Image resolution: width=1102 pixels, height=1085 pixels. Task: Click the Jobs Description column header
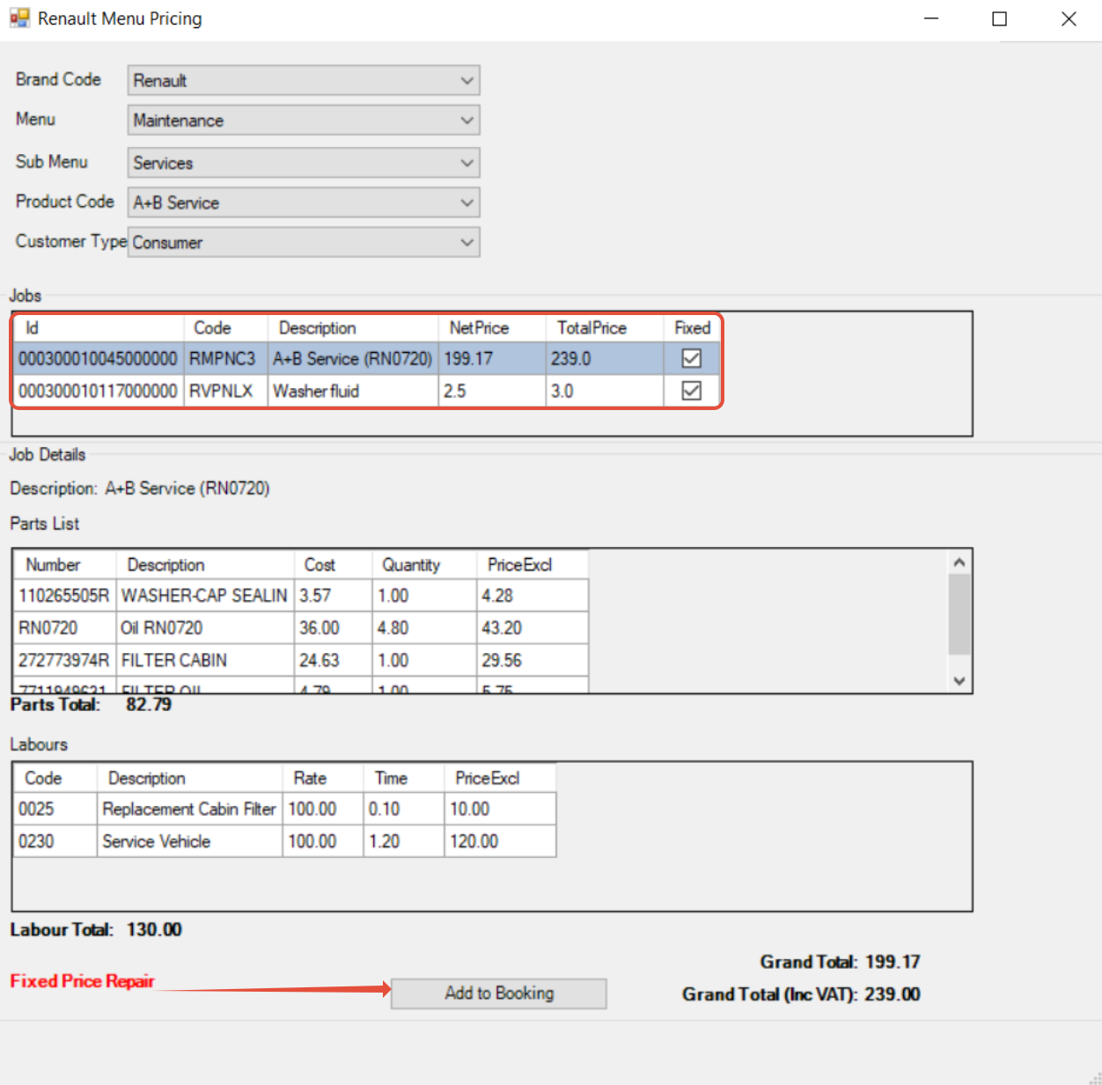353,328
